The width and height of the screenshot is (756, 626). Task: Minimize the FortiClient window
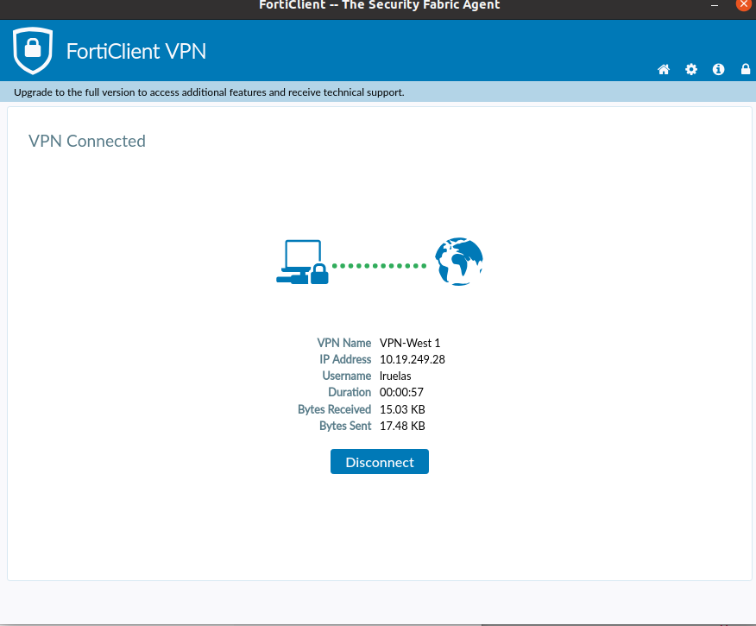(x=715, y=6)
